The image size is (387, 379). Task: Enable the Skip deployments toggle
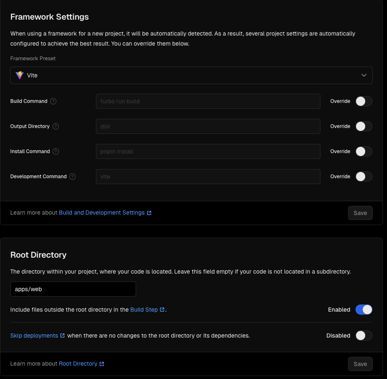pyautogui.click(x=364, y=335)
